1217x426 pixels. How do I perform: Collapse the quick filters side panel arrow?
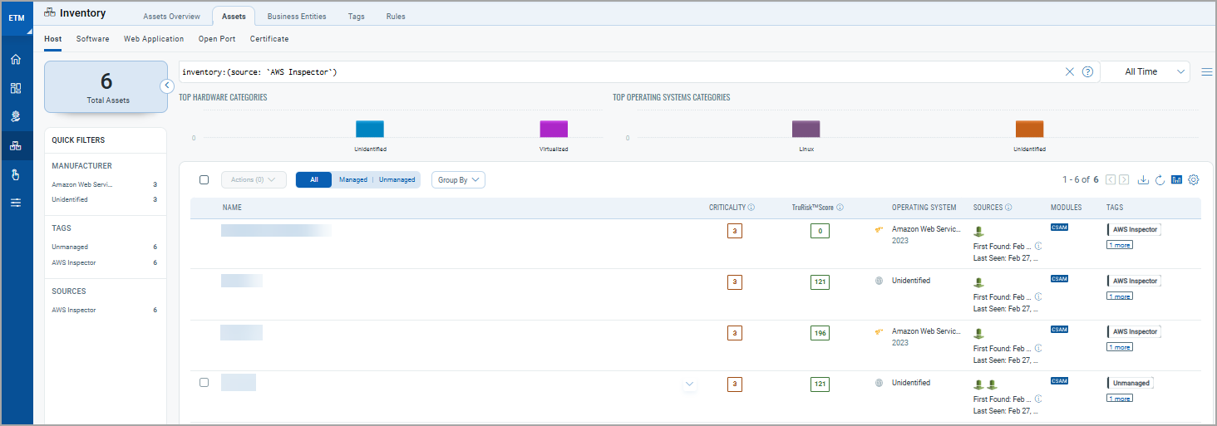166,86
